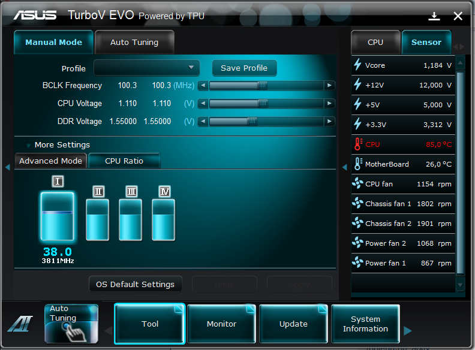Select core II label icon

[98, 191]
